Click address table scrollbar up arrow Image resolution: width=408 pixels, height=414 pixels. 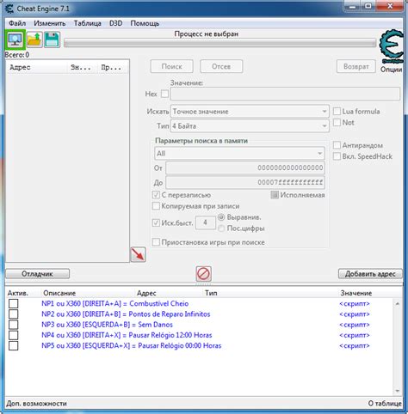[x=398, y=303]
